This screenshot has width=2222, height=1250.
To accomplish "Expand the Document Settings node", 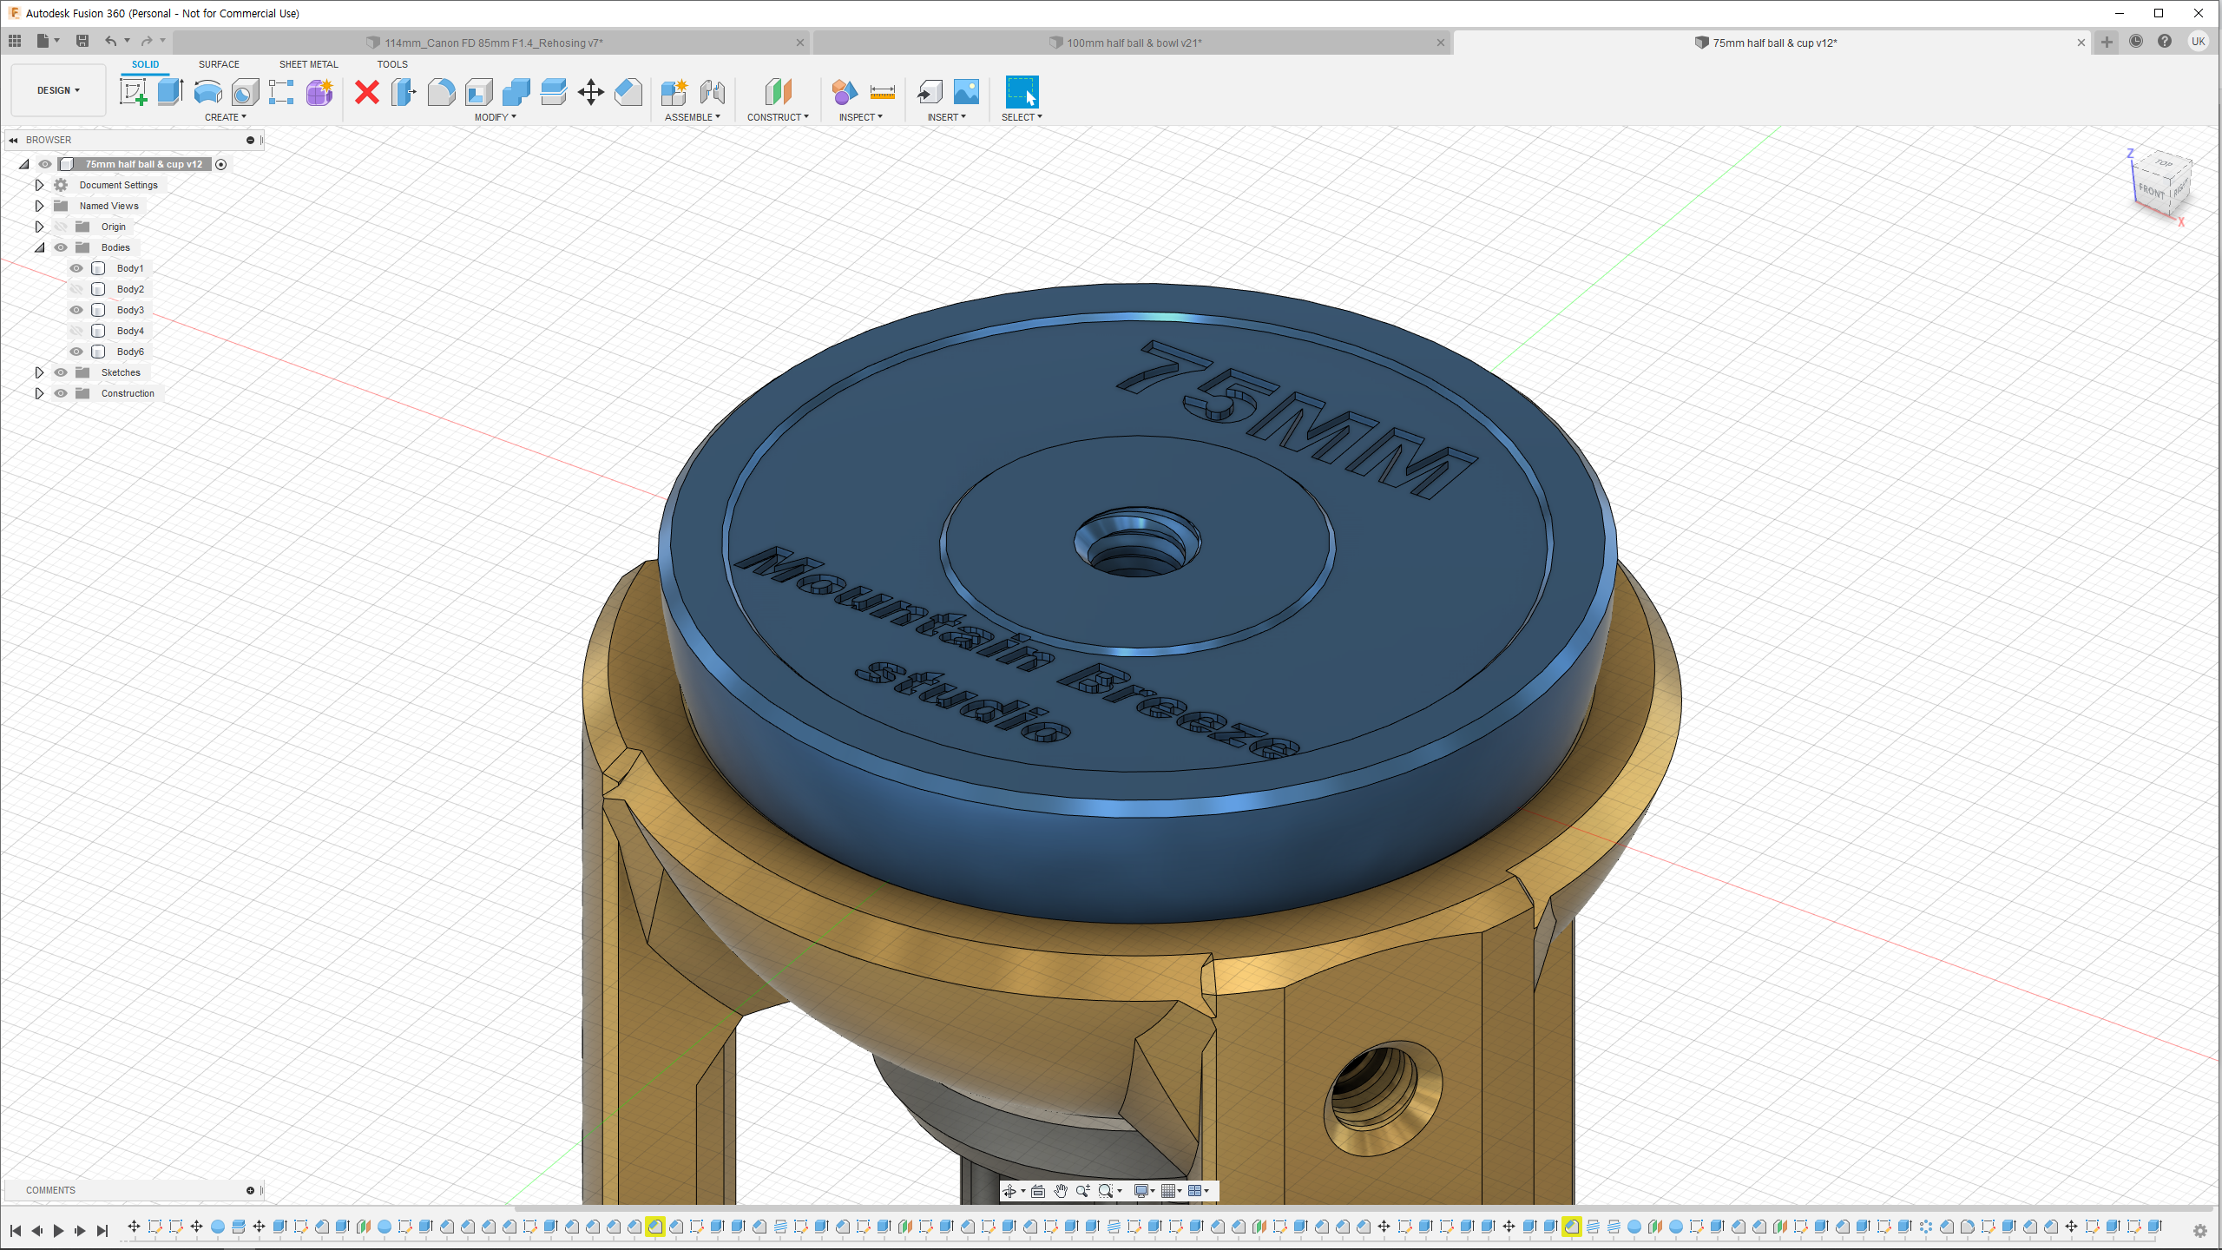I will [39, 185].
